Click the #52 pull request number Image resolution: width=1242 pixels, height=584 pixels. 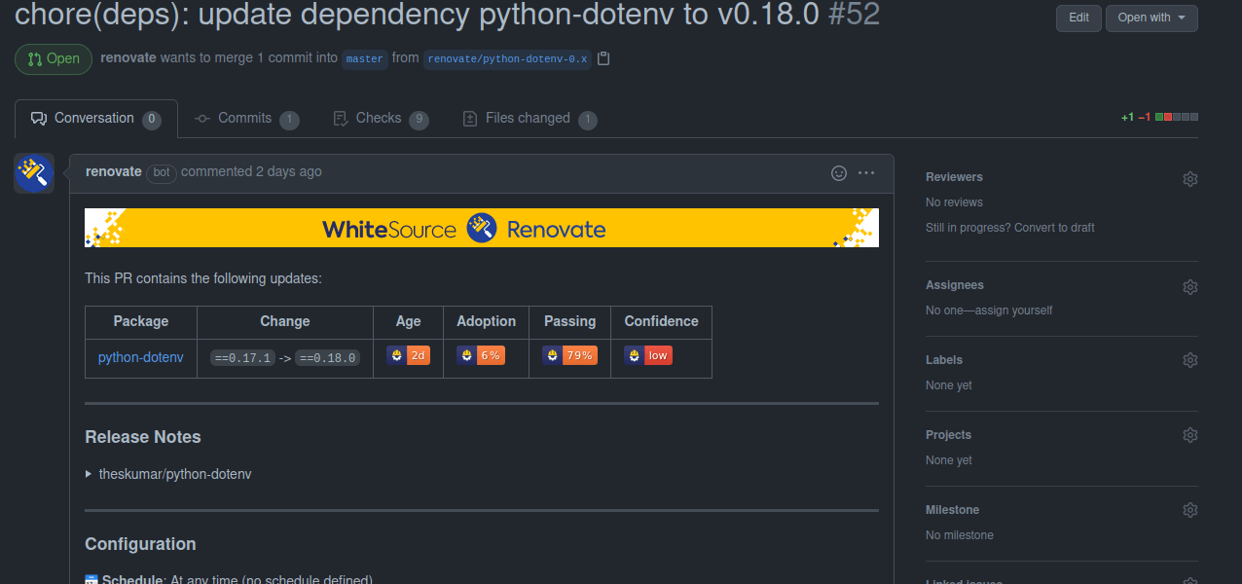tap(854, 16)
